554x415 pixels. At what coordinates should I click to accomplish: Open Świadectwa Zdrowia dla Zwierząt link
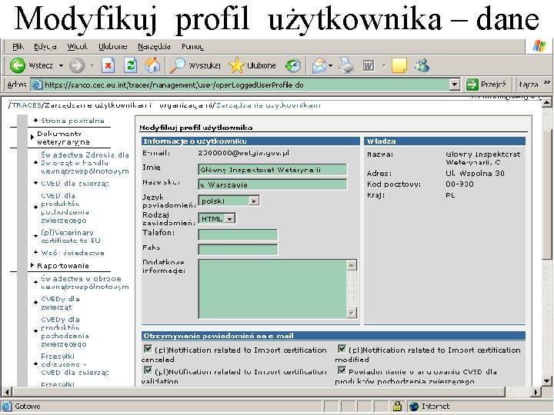tap(85, 163)
